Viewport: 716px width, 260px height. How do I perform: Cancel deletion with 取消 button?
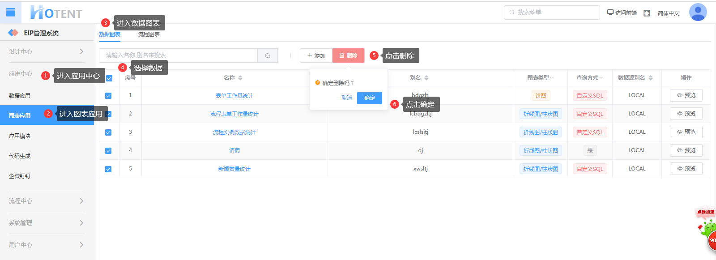point(347,98)
